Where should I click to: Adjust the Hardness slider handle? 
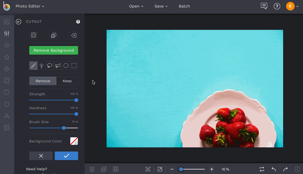click(76, 114)
